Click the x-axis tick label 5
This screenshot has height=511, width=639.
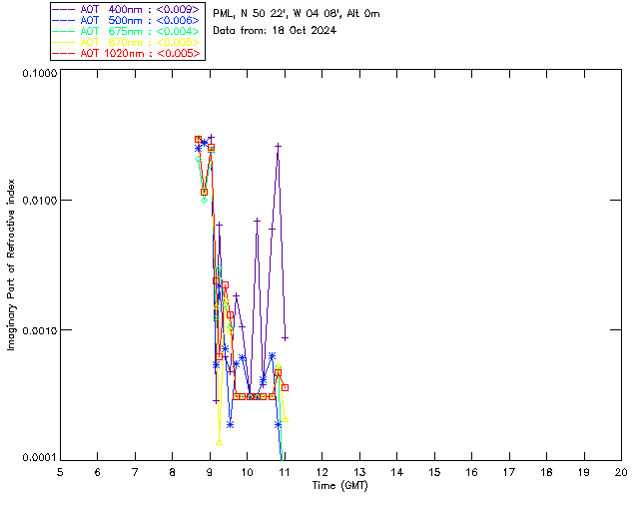(60, 472)
